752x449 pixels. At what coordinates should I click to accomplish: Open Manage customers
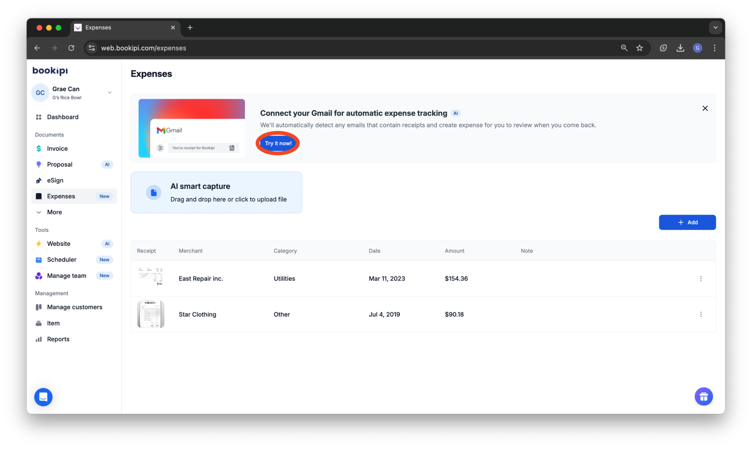(x=74, y=307)
